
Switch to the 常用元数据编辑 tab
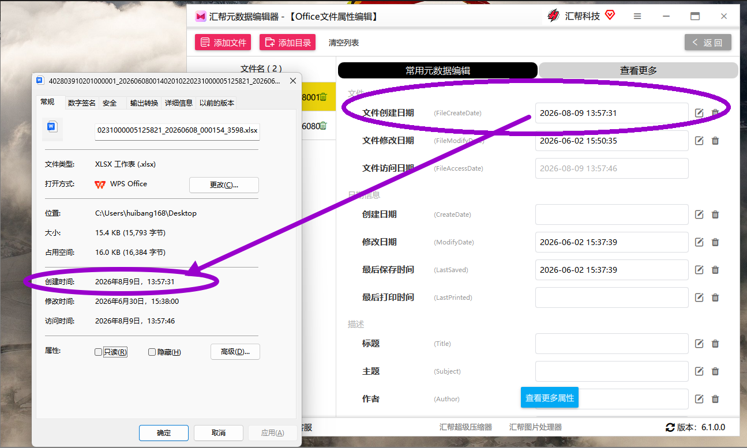(438, 70)
